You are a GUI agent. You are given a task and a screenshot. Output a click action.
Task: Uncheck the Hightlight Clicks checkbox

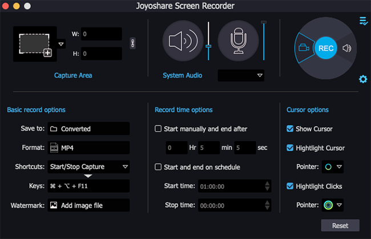coord(290,186)
